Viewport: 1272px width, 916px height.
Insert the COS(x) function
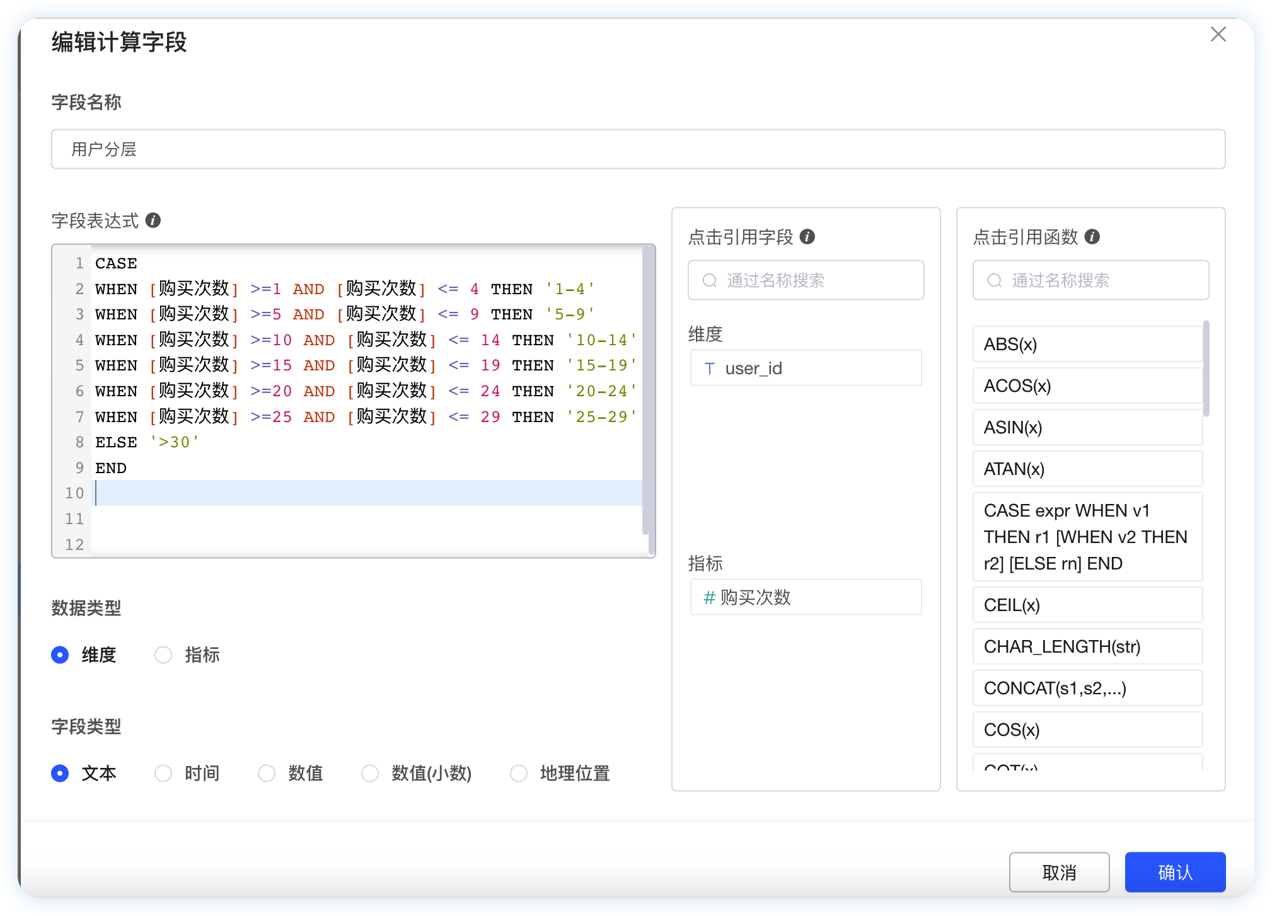(x=1087, y=730)
